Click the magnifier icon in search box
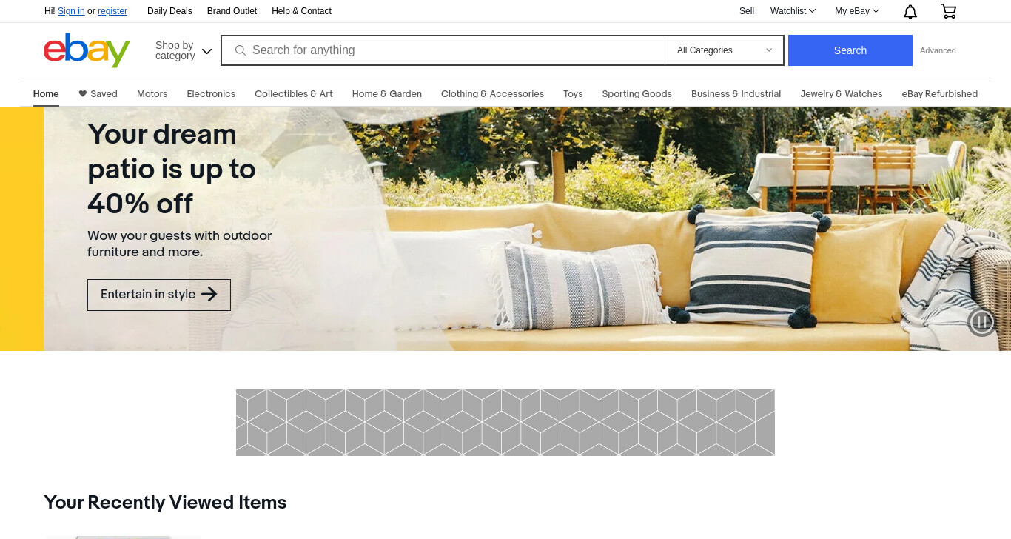Screen dimensions: 1011x539 click(x=241, y=50)
